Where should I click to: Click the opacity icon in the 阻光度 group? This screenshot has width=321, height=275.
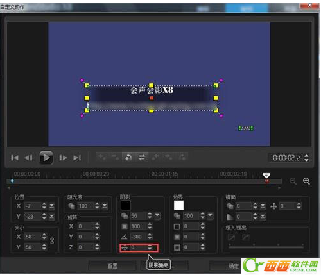(71, 206)
